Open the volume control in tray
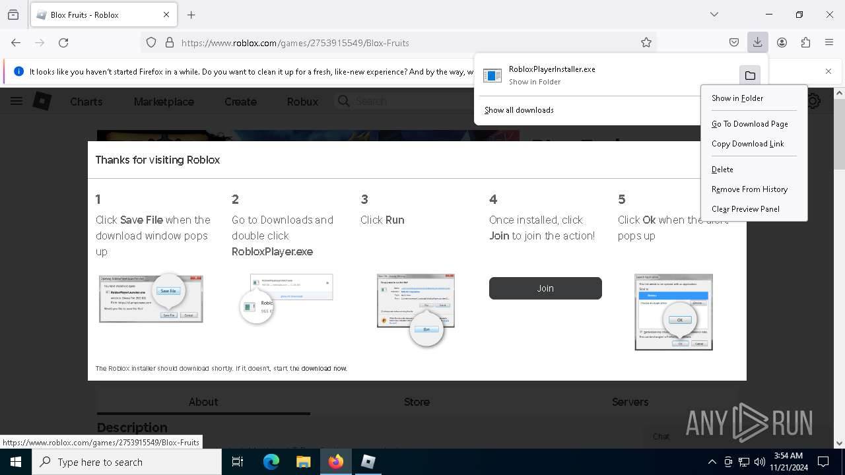Image resolution: width=845 pixels, height=475 pixels. click(x=759, y=462)
